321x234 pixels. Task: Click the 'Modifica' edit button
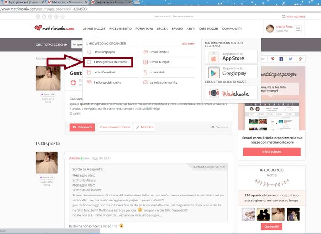coord(144,127)
